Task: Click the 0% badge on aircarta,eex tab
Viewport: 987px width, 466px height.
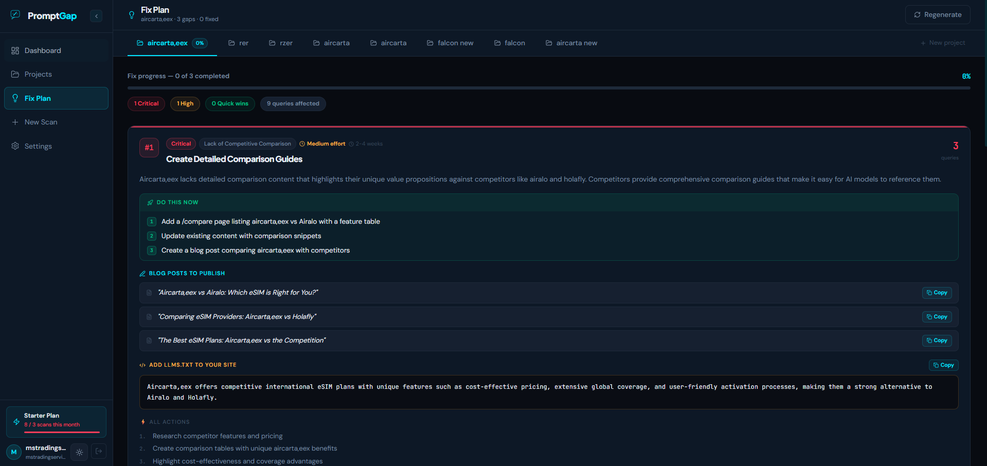Action: (200, 43)
